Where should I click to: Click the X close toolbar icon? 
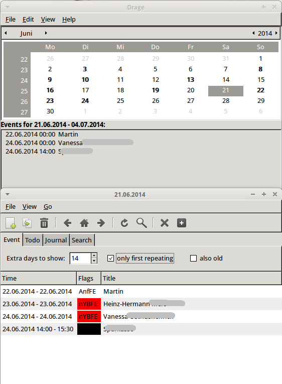165,223
